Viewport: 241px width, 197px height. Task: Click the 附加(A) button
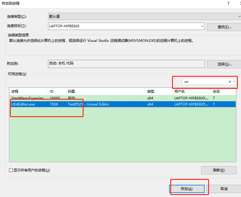click(187, 189)
